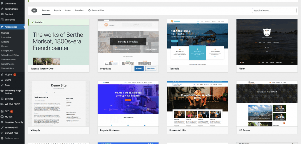This screenshot has width=301, height=144.
Task: Click the Users icon in sidebar
Action: click(x=2, y=80)
